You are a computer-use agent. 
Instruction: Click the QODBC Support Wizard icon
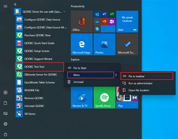[19, 59]
